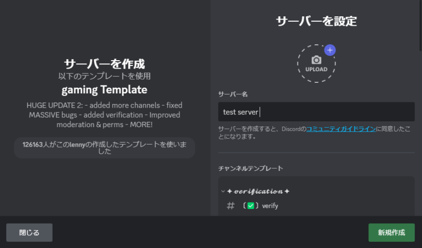
Task: Click the green checkmark emoji in verify
Action: 251,206
